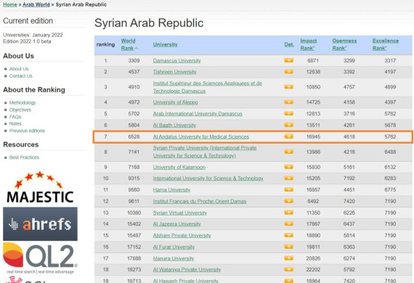Open details icon for Manara University
Viewport: 414px width, 283px height.
click(288, 258)
